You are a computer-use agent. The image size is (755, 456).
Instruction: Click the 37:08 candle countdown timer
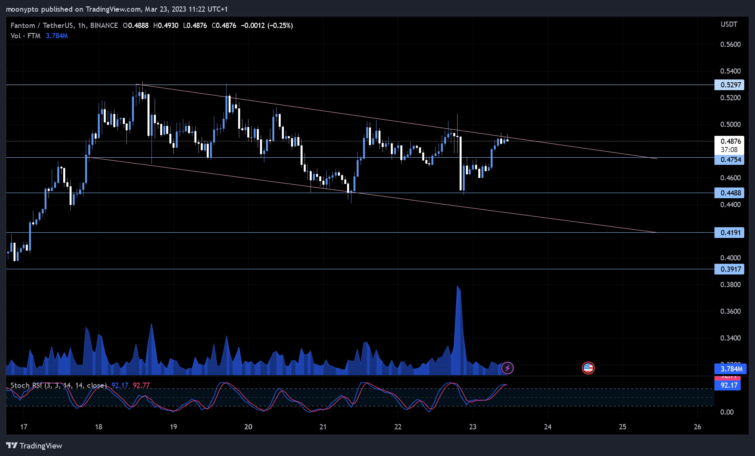(729, 150)
